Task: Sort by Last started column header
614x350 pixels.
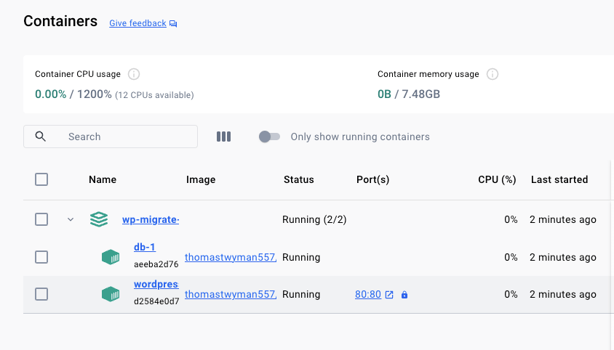Action: pos(559,179)
